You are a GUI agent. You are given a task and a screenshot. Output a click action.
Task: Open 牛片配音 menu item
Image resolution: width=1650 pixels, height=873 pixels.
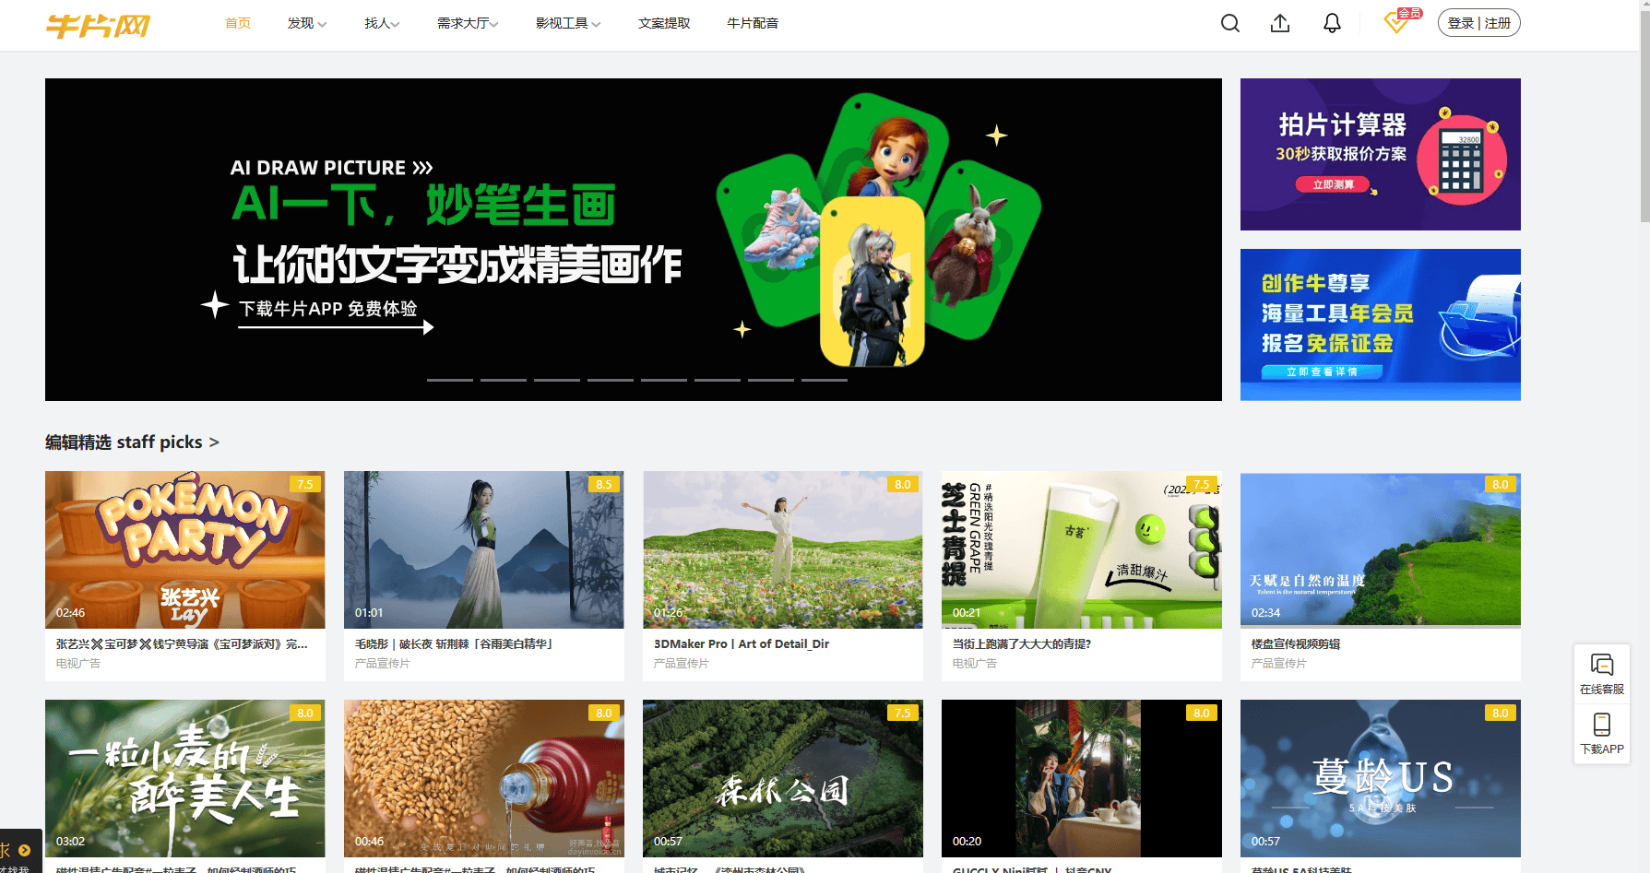(752, 23)
